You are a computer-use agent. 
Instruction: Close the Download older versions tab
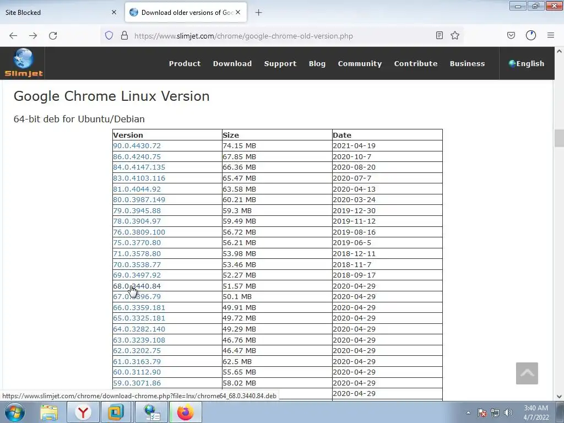coord(238,12)
